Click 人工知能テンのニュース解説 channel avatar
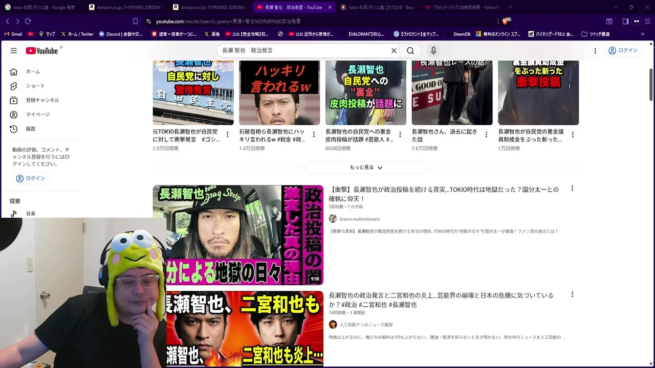This screenshot has height=368, width=655. (333, 325)
